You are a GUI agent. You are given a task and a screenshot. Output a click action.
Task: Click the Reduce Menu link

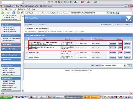click(41, 25)
